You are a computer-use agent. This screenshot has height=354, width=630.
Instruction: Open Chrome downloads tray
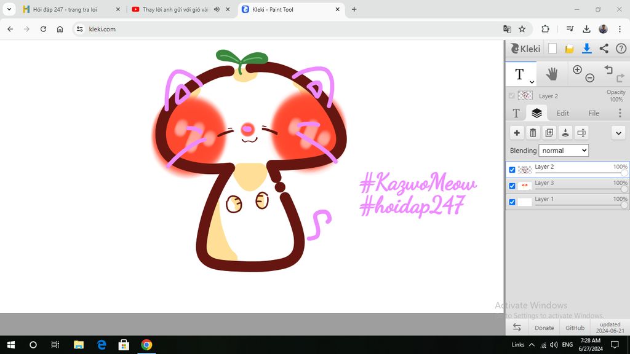point(586,29)
